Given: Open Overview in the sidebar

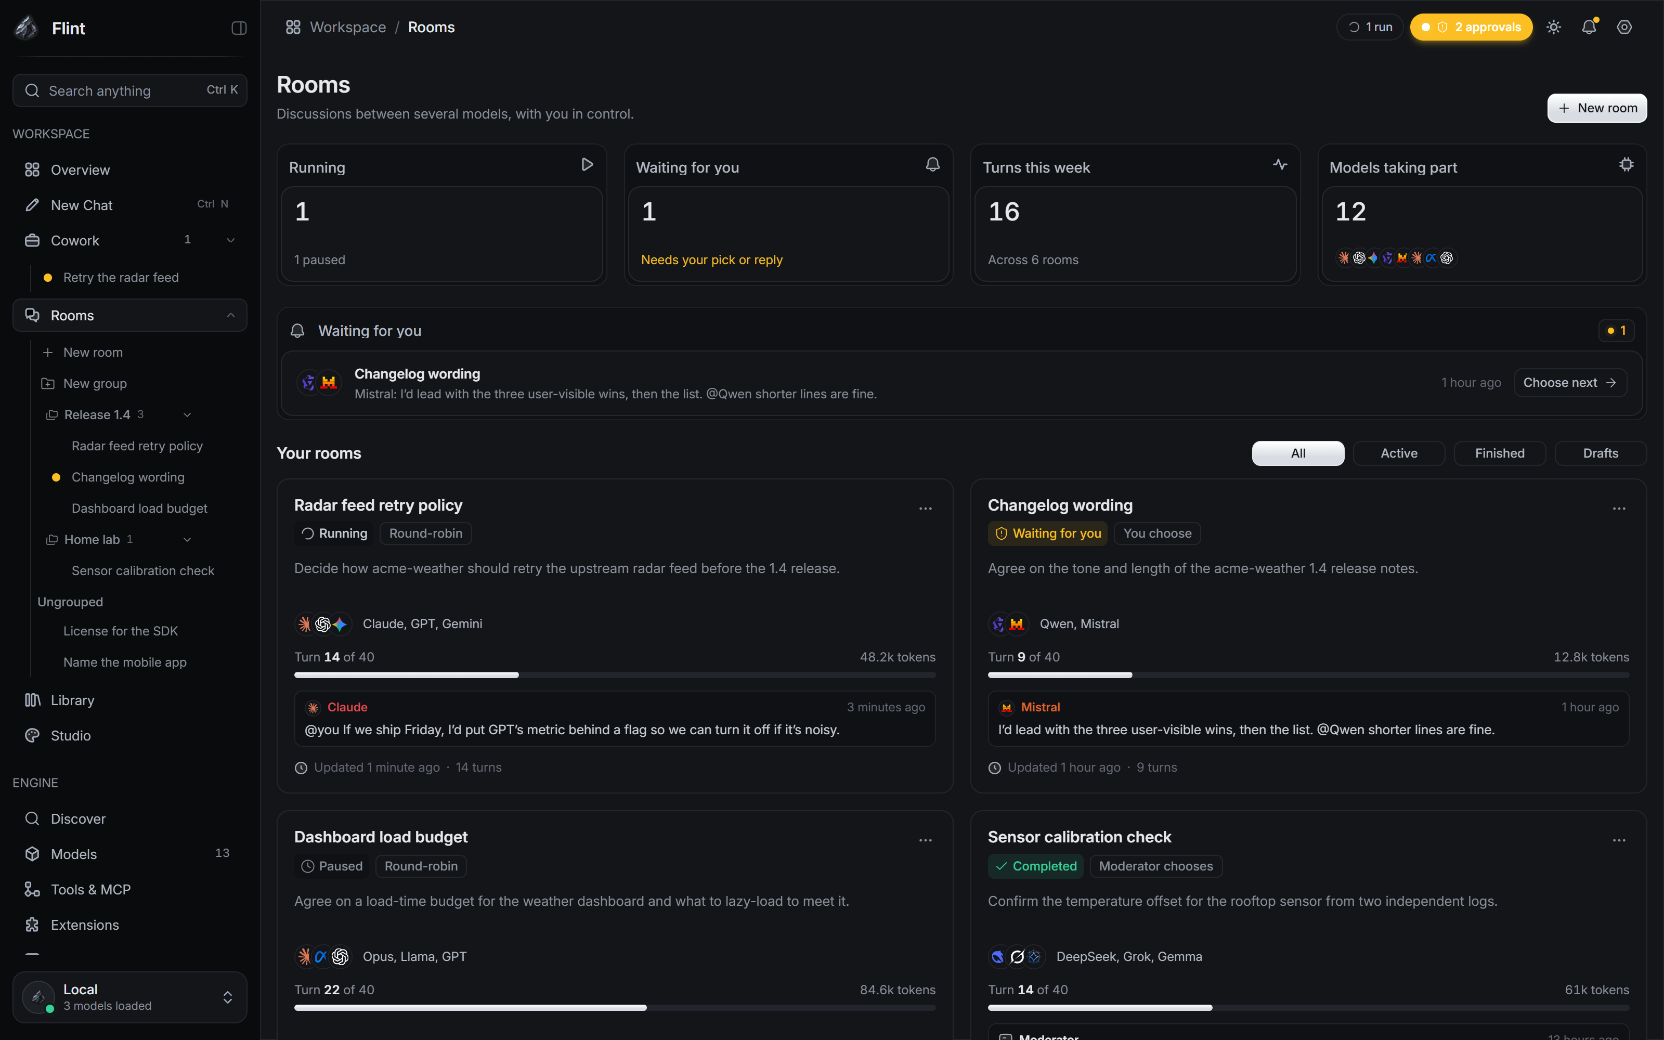Looking at the screenshot, I should 130,170.
